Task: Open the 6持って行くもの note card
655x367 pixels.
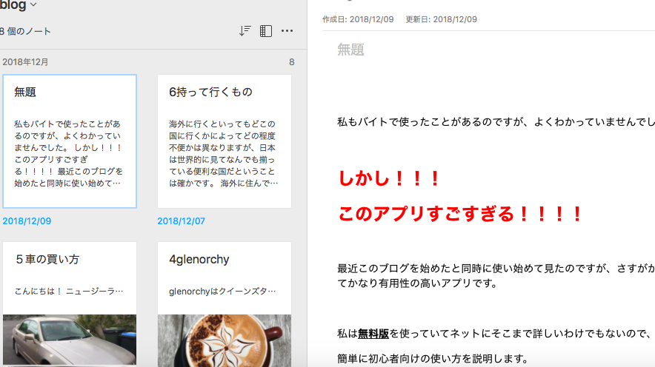Action: [x=225, y=141]
